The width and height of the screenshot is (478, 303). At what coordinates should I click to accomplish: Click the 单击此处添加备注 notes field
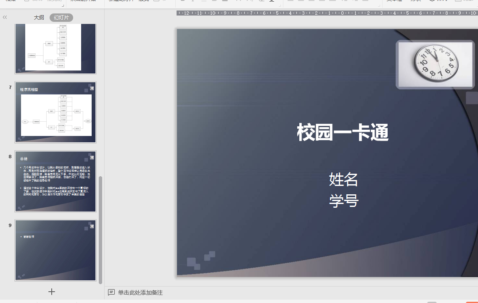[140, 293]
